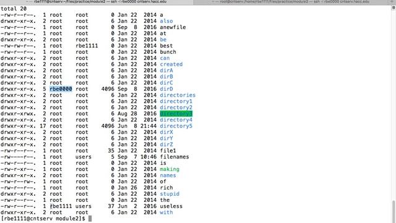Click the 'file1' file name
The image size is (396, 223).
[x=168, y=151]
